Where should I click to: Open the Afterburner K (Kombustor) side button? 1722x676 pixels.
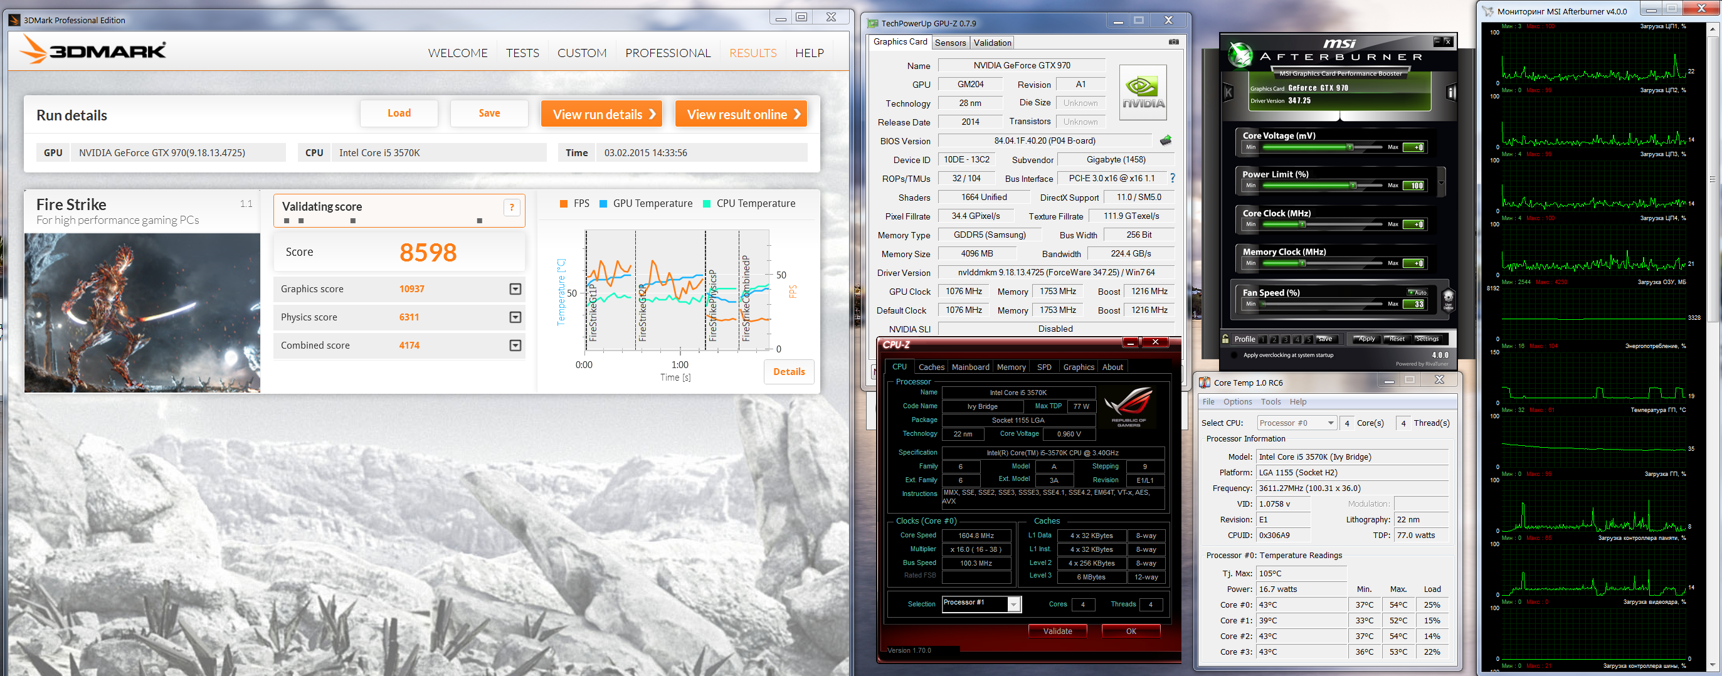tap(1228, 92)
